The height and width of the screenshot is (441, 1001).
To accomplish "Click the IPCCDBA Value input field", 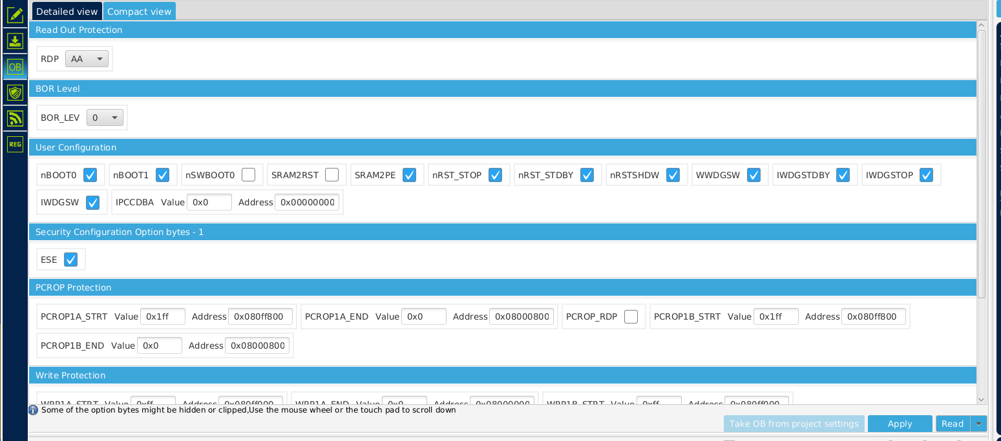I will 209,201.
